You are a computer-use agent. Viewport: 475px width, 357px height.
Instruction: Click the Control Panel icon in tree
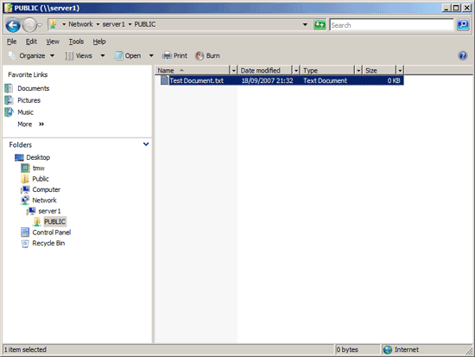click(25, 233)
